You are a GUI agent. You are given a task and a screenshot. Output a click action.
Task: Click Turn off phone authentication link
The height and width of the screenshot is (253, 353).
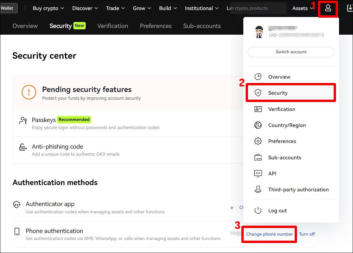click(307, 234)
